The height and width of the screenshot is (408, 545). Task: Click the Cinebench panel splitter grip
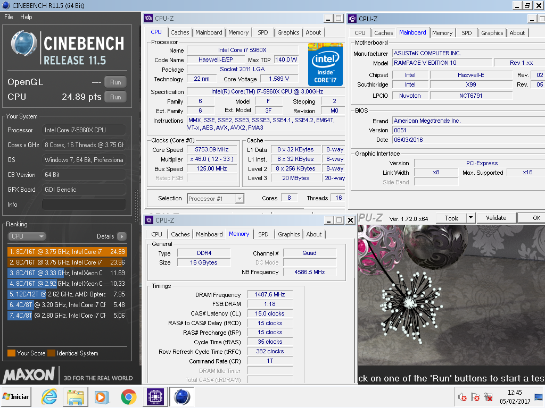(x=136, y=206)
